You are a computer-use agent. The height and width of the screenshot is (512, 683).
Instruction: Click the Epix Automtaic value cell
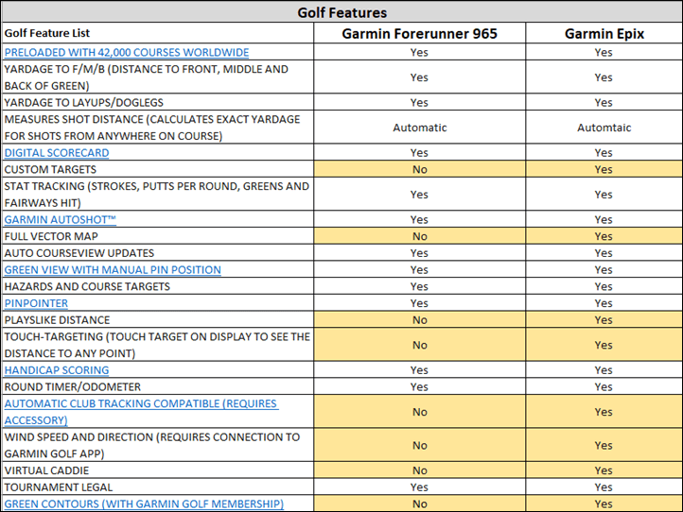click(604, 128)
